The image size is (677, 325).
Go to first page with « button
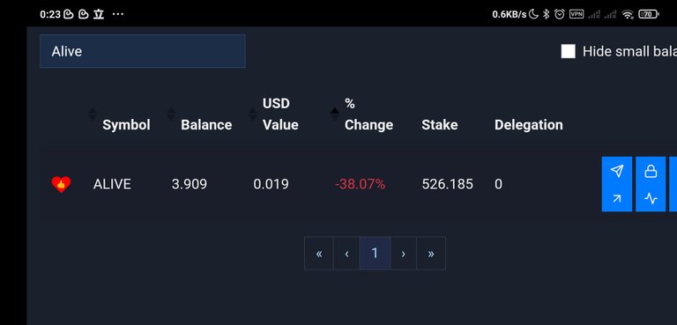point(318,254)
